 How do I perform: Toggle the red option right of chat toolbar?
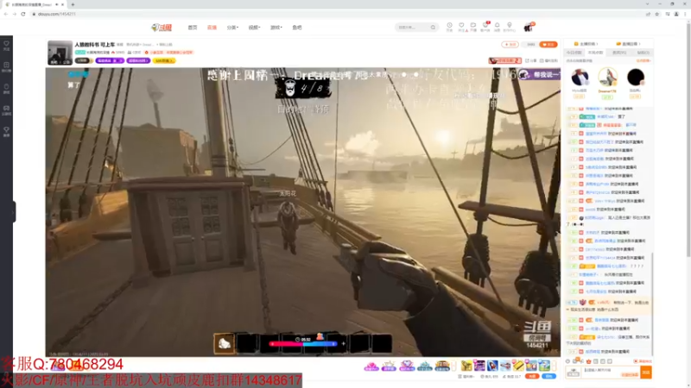pos(643,361)
